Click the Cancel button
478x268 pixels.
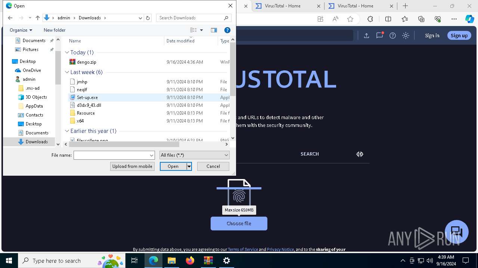(213, 166)
